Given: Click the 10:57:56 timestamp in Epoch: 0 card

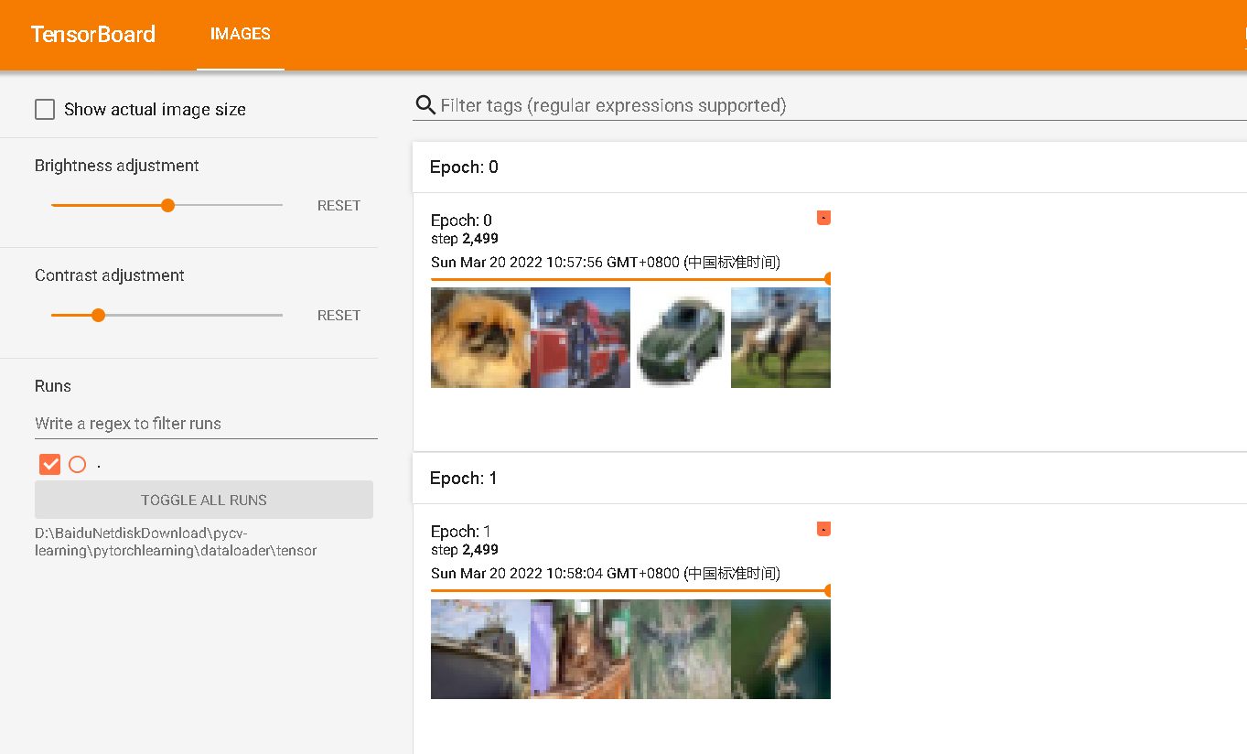Looking at the screenshot, I should (x=606, y=263).
